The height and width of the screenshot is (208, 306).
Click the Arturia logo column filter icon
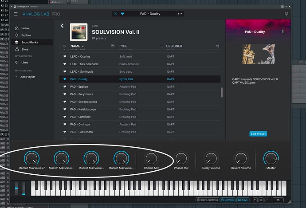pos(113,46)
